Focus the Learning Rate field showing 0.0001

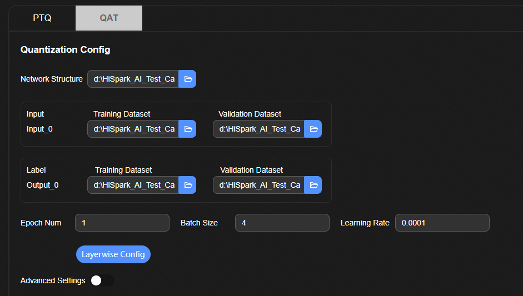point(442,223)
